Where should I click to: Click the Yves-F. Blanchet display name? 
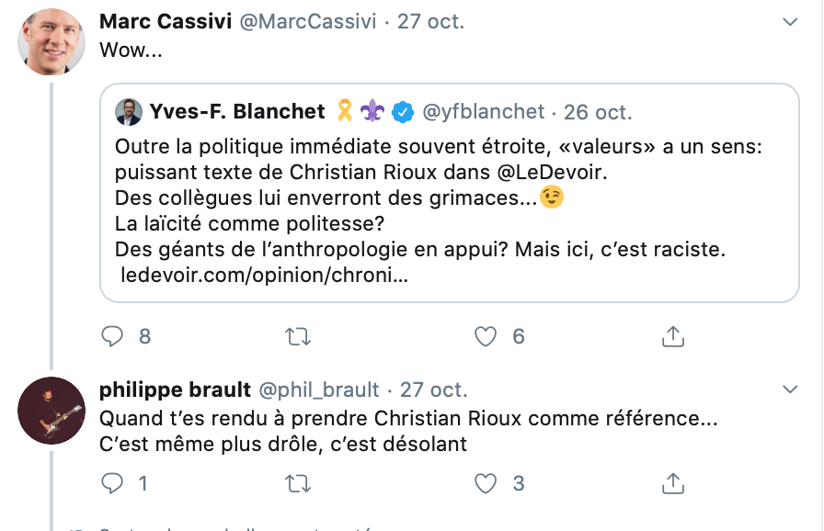coord(237,112)
